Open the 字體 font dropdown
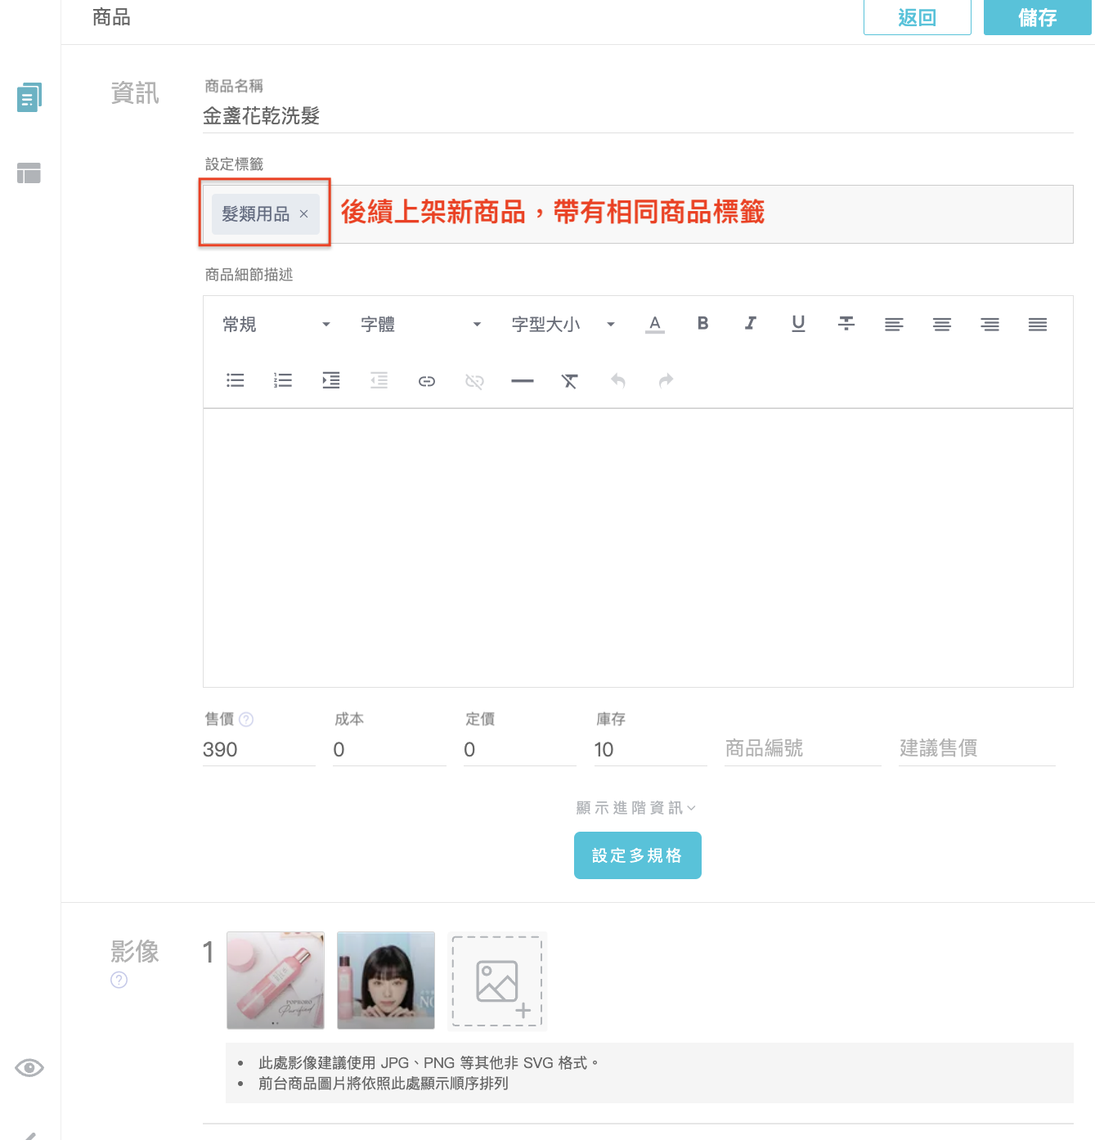 [420, 325]
